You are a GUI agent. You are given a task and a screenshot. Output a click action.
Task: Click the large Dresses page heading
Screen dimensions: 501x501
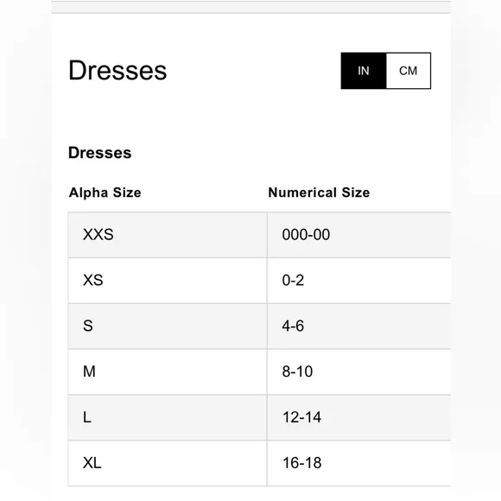pyautogui.click(x=117, y=70)
